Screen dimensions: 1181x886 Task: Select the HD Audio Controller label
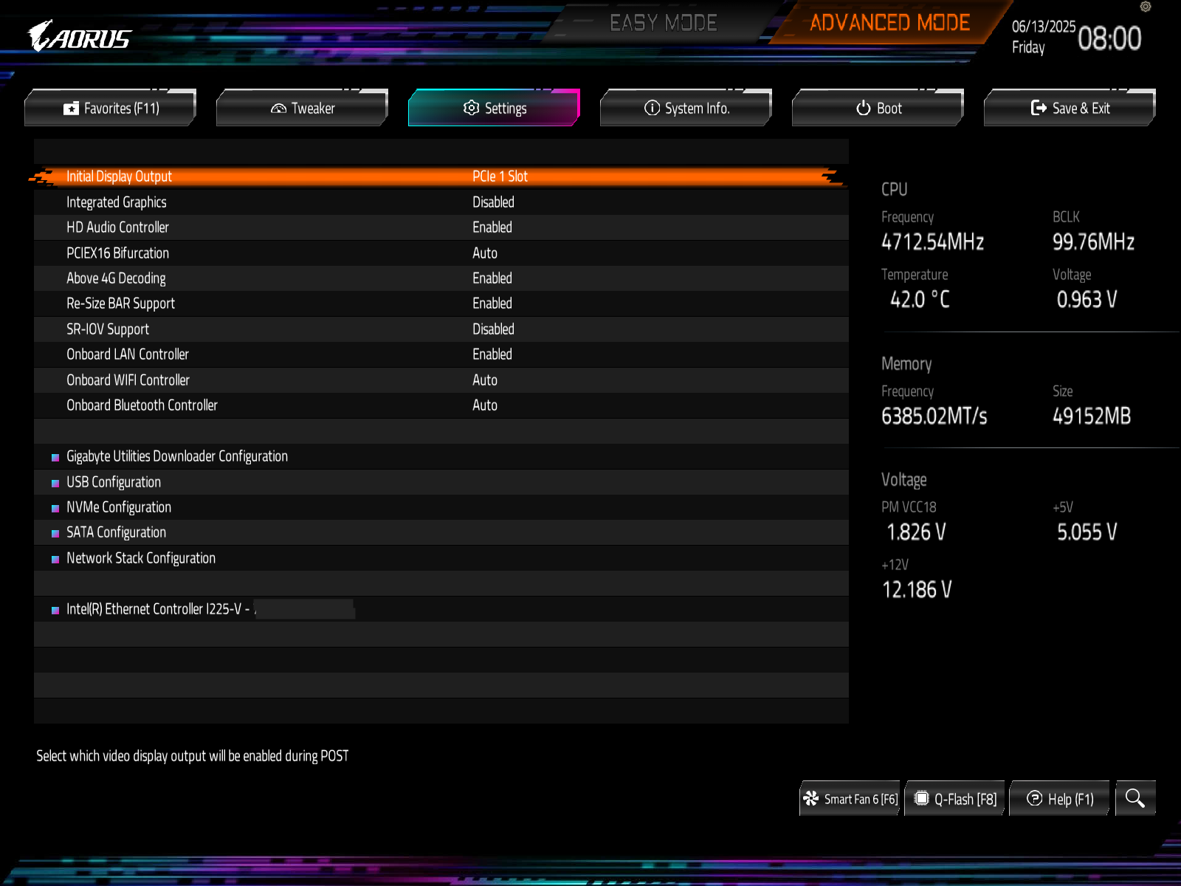tap(117, 227)
